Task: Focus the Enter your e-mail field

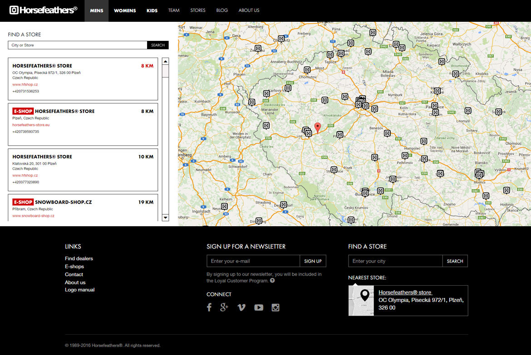Action: 253,261
